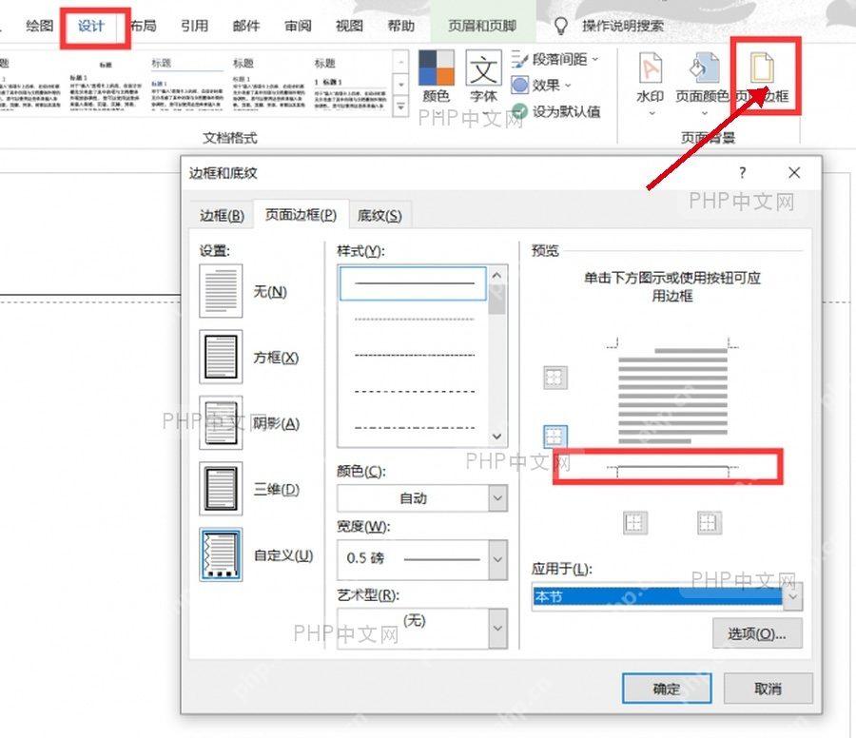Open the Effects (效果) menu

click(x=541, y=86)
